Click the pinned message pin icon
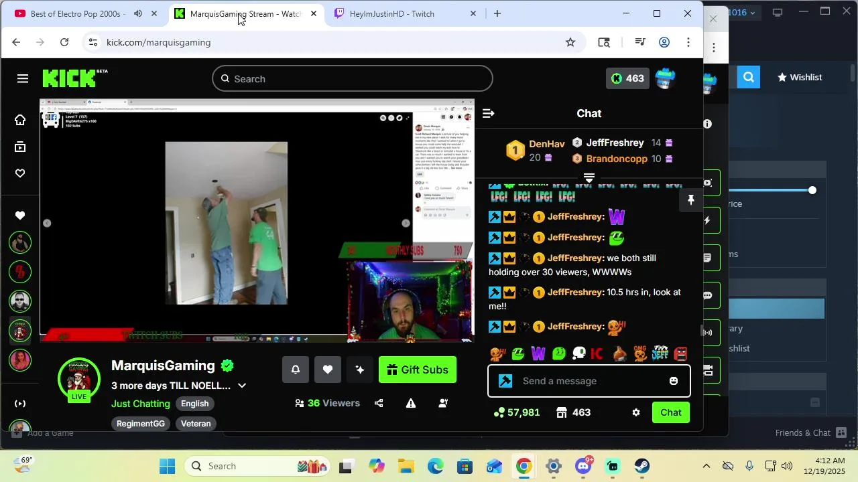 pyautogui.click(x=691, y=199)
